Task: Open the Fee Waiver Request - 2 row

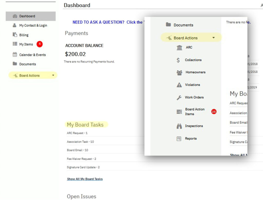Action: point(81,159)
